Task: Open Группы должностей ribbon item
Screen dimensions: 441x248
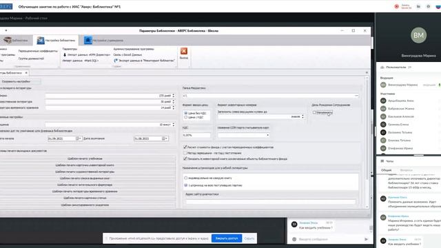Action: (x=31, y=59)
